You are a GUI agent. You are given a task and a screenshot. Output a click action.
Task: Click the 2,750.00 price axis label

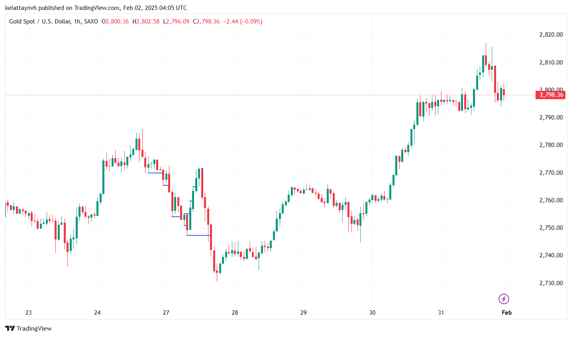pyautogui.click(x=551, y=228)
